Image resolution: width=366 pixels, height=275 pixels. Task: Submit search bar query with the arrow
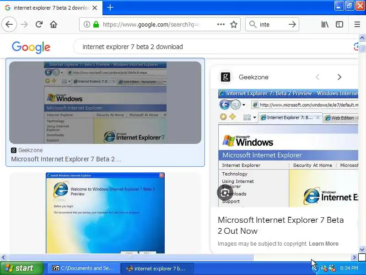pos(292,24)
